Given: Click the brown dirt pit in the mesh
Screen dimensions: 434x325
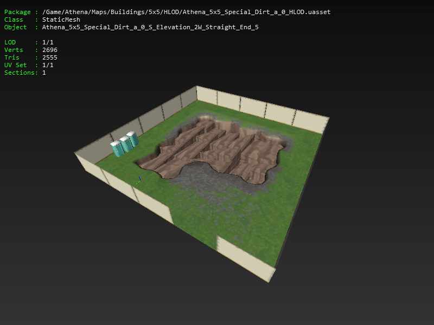Looking at the screenshot, I should [210, 151].
